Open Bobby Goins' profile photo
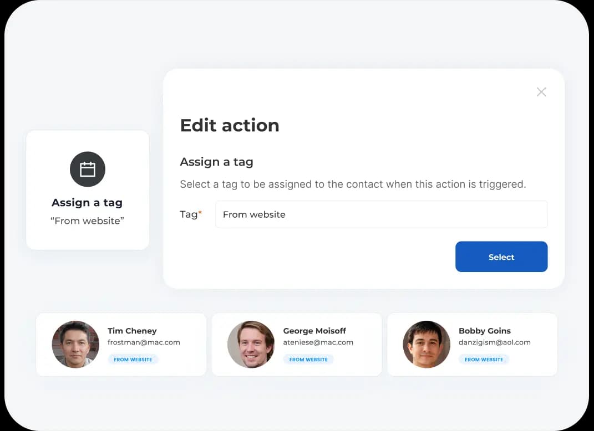 click(427, 344)
